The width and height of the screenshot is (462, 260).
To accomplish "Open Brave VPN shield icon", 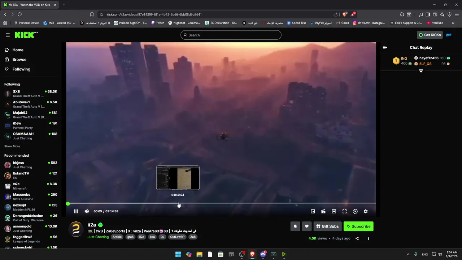I will [449, 14].
